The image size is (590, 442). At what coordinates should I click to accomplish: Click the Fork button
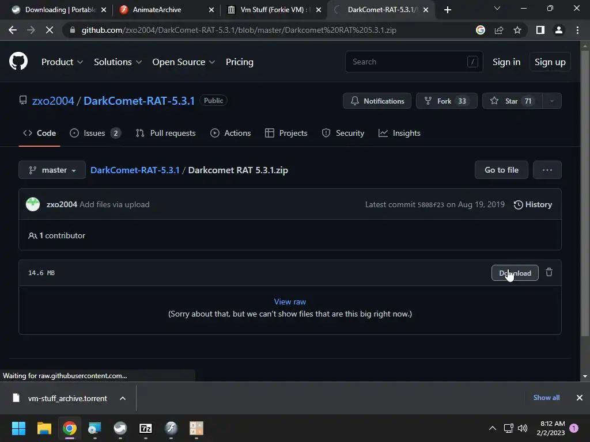[447, 101]
